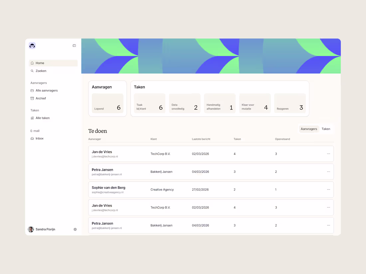366x274 pixels.
Task: Open settings via gear icon
Action: (x=75, y=229)
